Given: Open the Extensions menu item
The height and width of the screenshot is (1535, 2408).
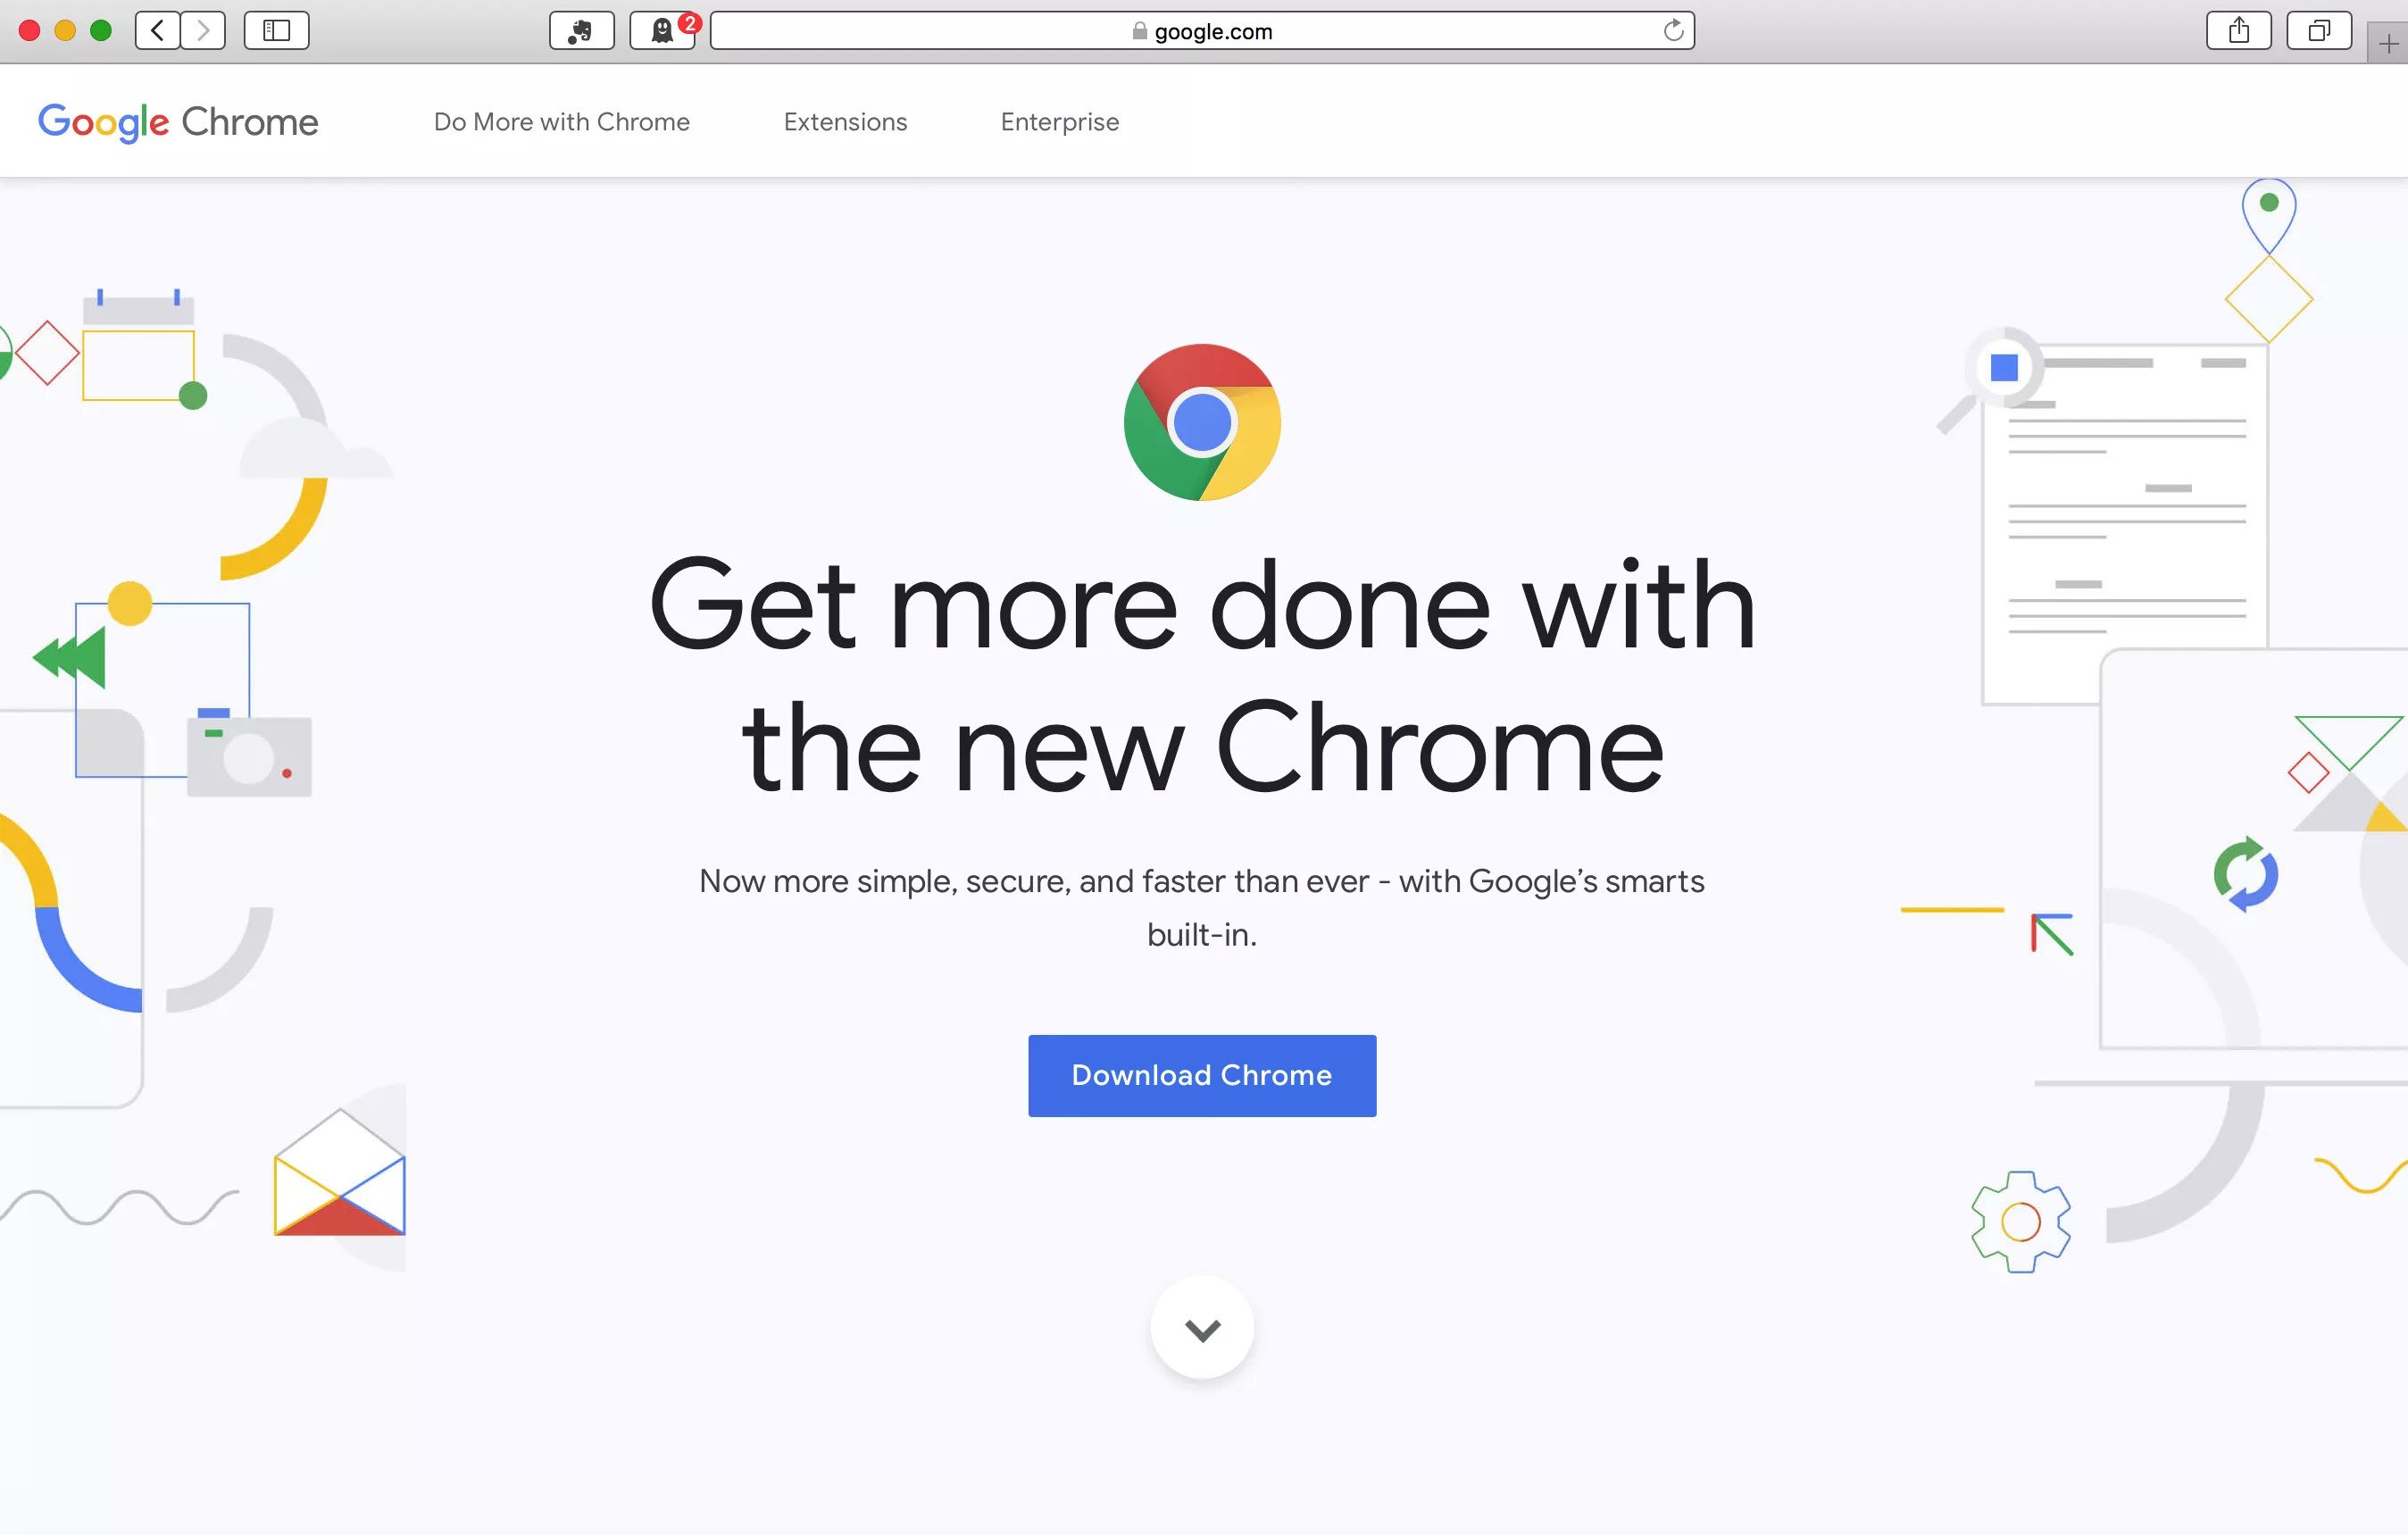Looking at the screenshot, I should point(845,121).
